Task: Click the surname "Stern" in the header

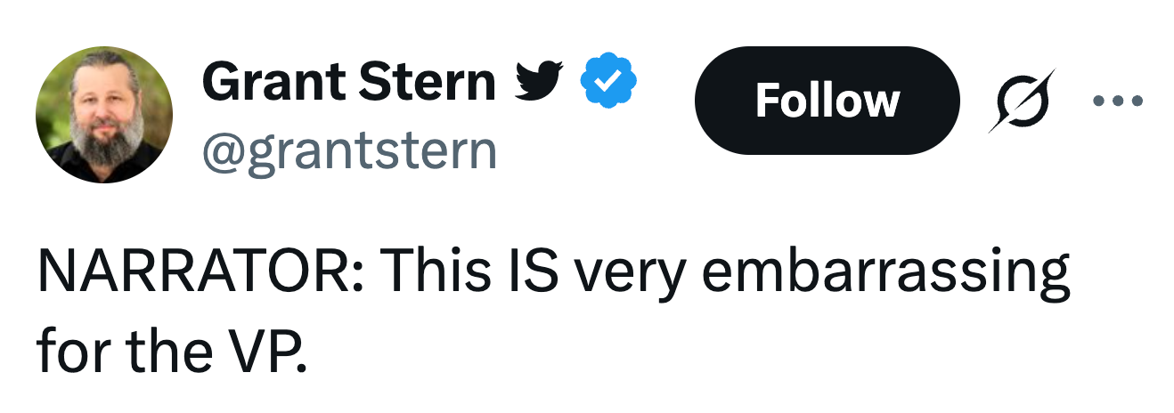Action: (x=428, y=84)
